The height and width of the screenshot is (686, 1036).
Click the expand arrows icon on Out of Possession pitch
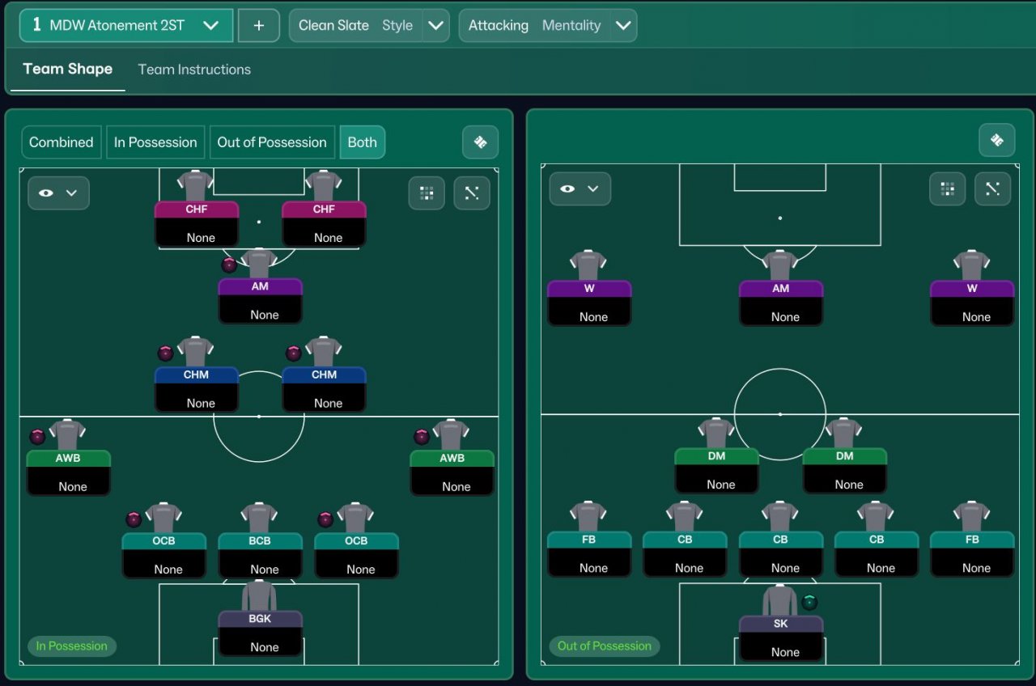[993, 188]
